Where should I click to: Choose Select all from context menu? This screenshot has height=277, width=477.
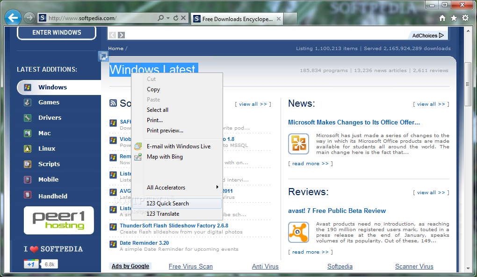click(177, 110)
